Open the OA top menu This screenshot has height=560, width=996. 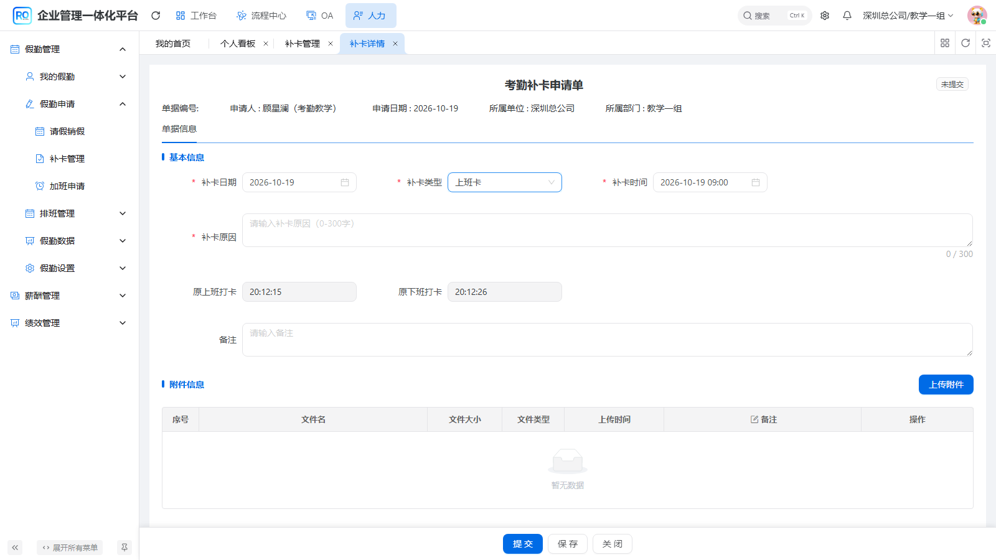coord(320,16)
